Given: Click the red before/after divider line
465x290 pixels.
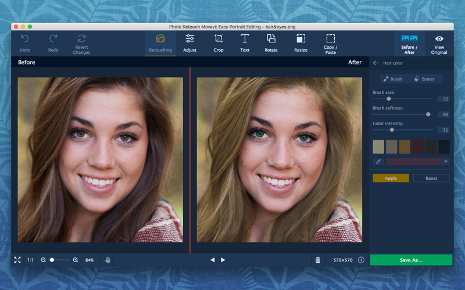Looking at the screenshot, I should (190, 160).
